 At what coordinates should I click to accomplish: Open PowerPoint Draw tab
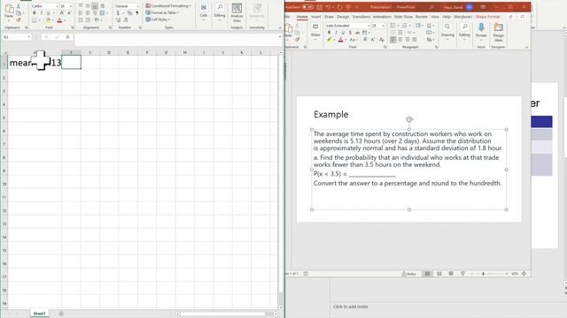click(x=329, y=17)
